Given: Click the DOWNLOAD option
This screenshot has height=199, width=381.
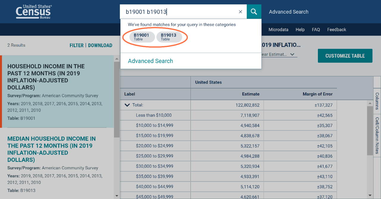Looking at the screenshot, I should 100,45.
